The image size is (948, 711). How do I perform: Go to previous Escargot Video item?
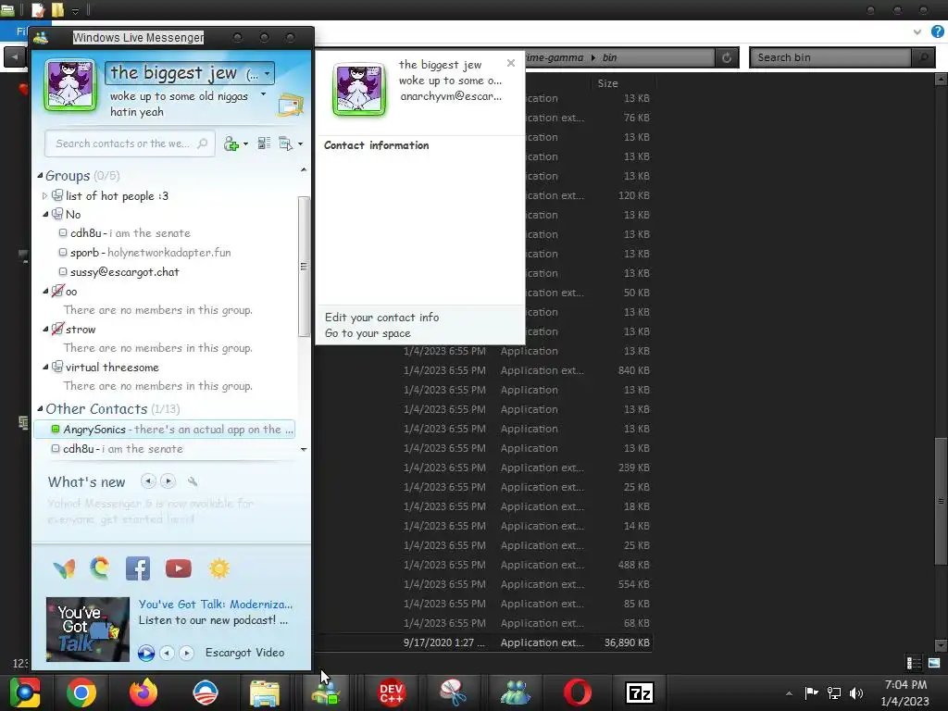click(167, 653)
